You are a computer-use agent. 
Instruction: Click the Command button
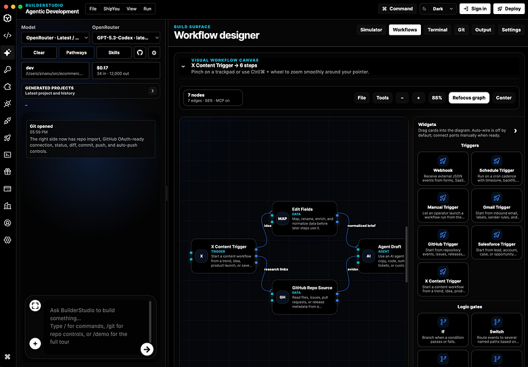397,9
